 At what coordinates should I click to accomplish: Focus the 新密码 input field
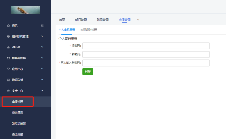point(146,54)
